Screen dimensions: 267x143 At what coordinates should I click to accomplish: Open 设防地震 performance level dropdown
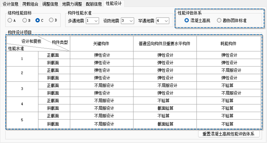[x=127, y=21]
